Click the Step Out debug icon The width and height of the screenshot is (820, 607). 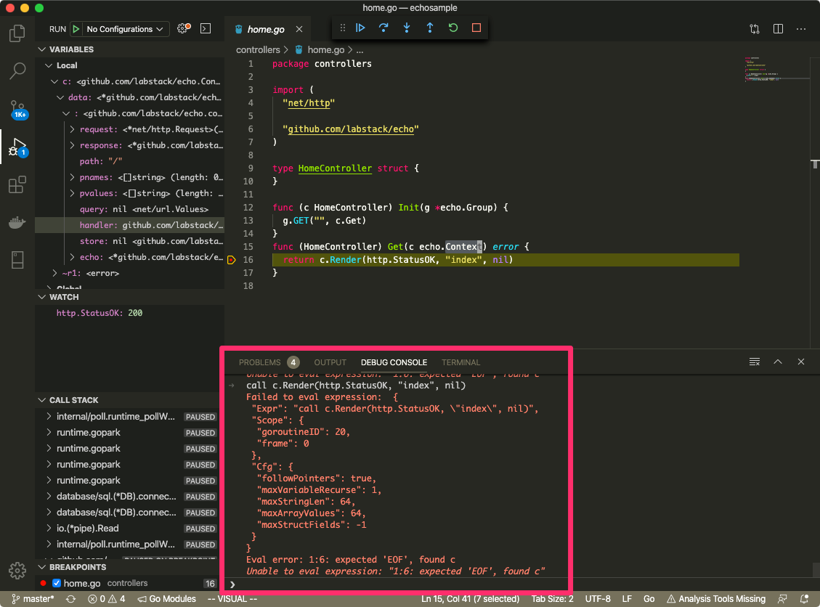430,28
